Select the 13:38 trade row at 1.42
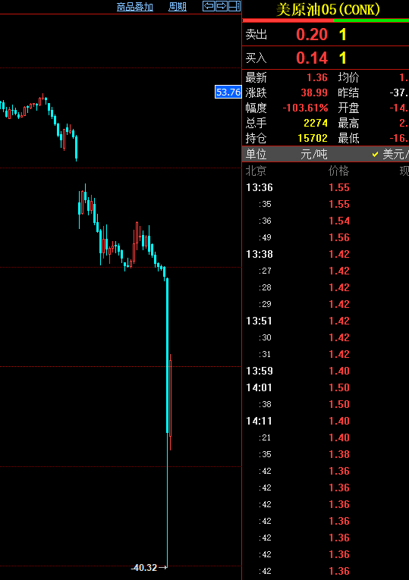This screenshot has width=409, height=580. pyautogui.click(x=326, y=254)
